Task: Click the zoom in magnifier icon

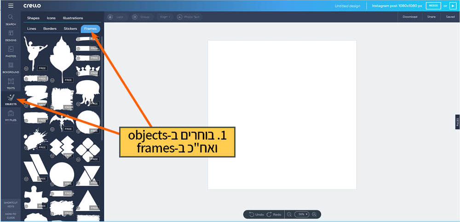Action: [x=314, y=215]
